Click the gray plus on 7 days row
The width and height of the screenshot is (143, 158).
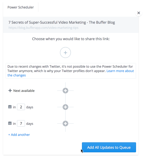tap(65, 124)
